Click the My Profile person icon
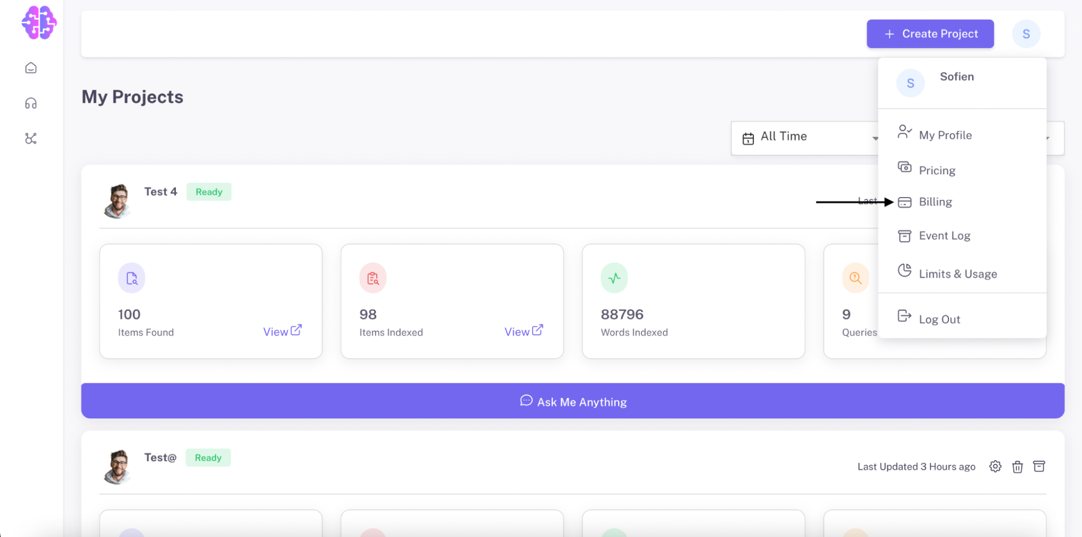Image resolution: width=1082 pixels, height=537 pixels. pos(904,132)
